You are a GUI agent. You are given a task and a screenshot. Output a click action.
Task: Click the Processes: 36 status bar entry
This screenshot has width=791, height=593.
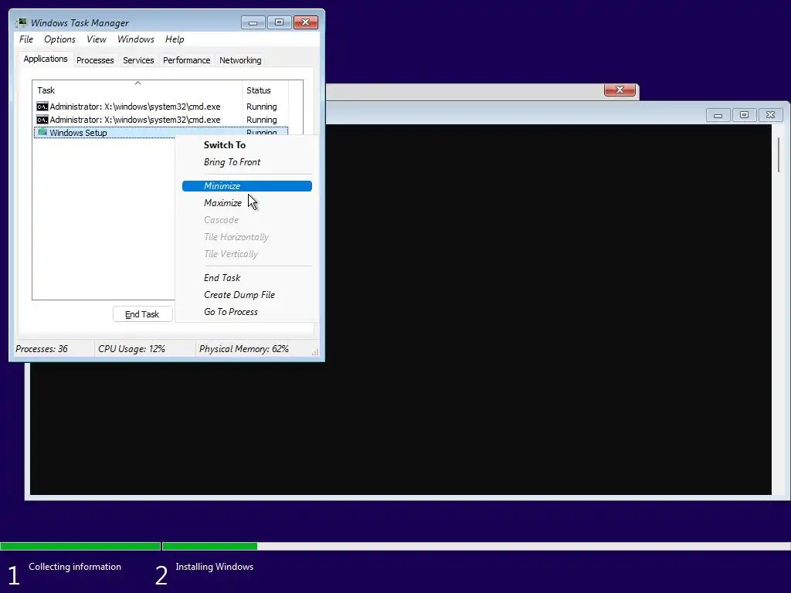tap(42, 349)
